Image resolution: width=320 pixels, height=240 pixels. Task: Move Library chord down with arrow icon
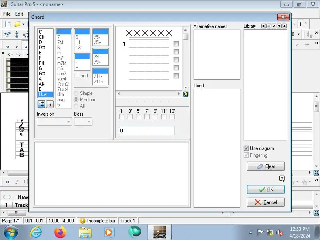click(284, 26)
